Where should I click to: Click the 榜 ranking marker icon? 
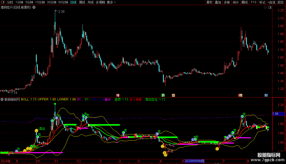[x=240, y=95]
